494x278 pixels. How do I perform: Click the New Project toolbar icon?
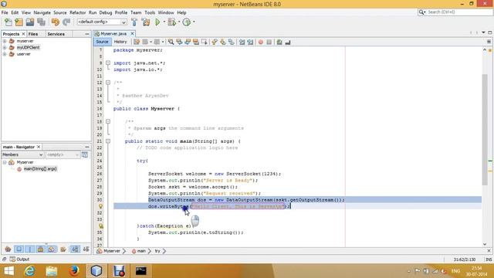pos(19,22)
